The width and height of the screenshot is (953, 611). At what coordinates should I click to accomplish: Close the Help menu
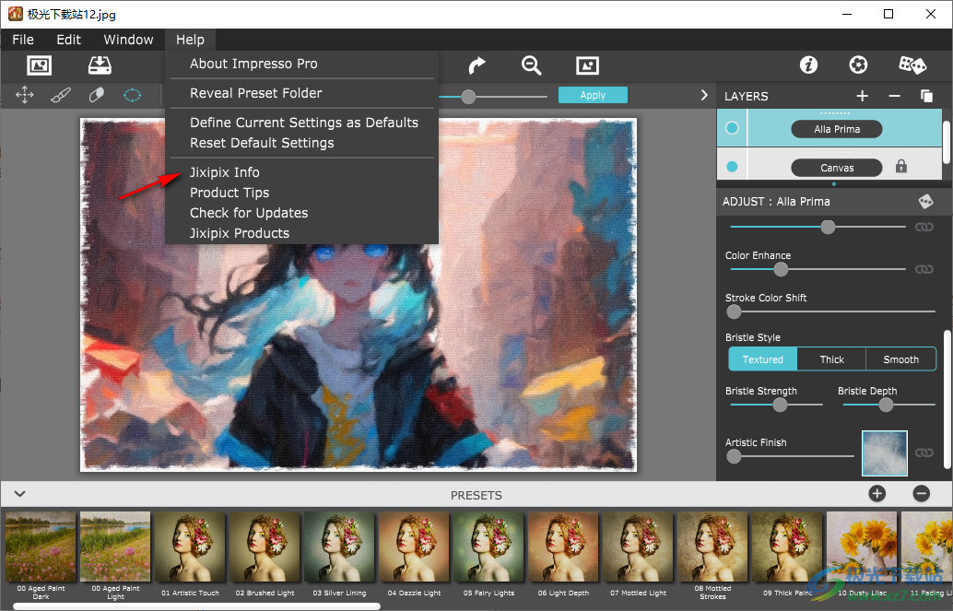click(x=190, y=40)
